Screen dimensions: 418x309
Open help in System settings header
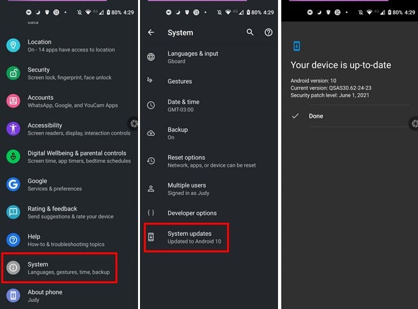point(268,32)
